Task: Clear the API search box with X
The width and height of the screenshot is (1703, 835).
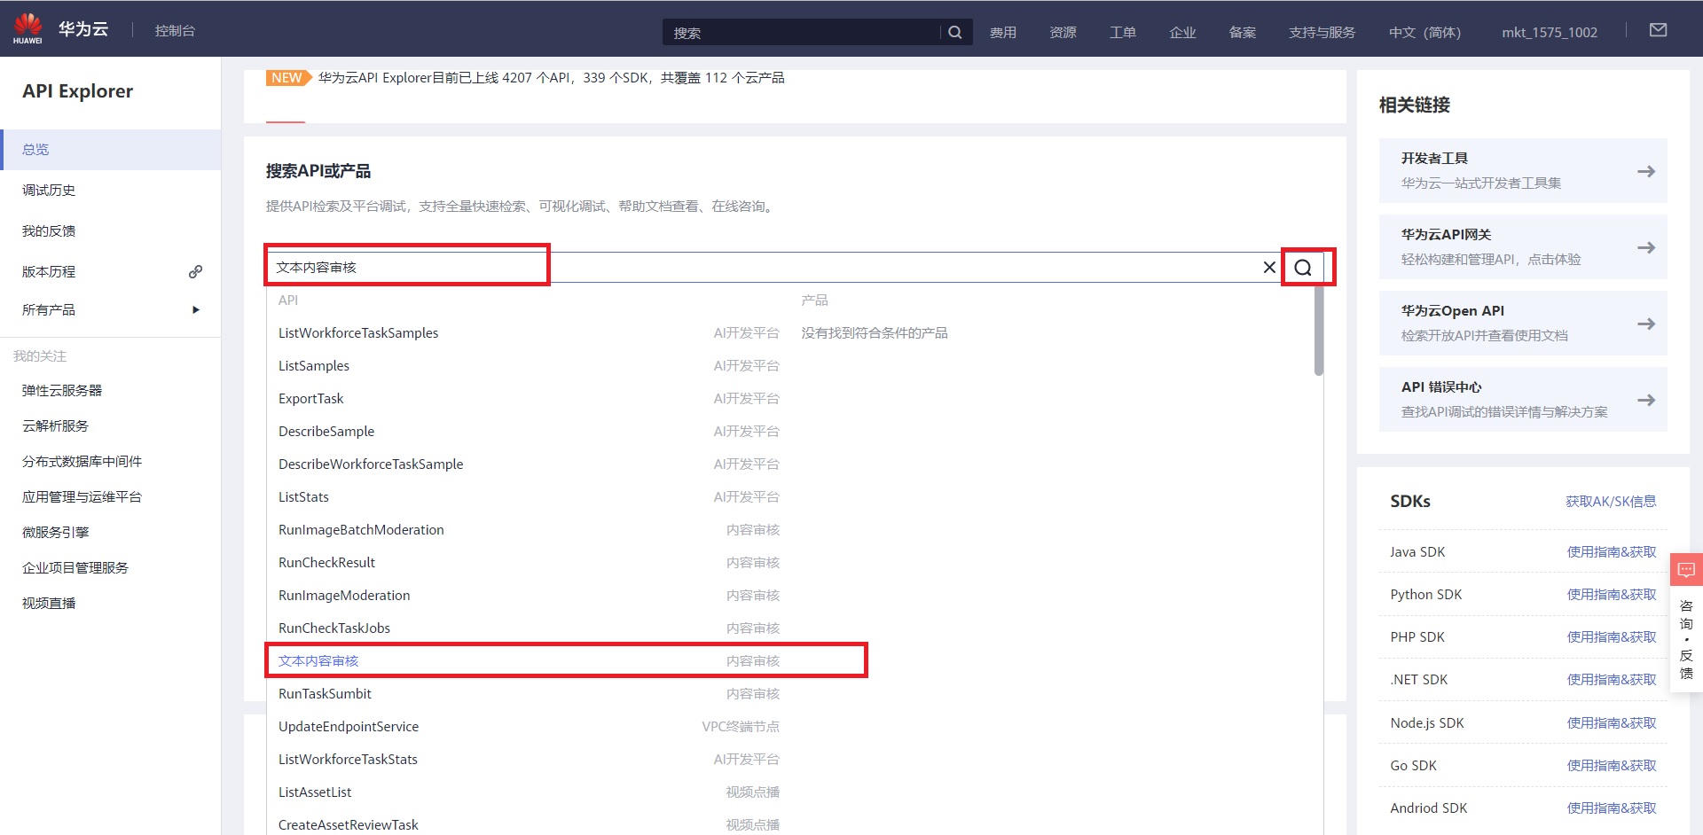Action: [x=1269, y=267]
